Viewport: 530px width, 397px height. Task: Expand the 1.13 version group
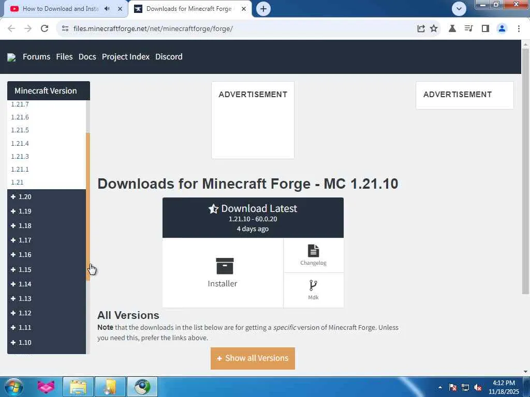pos(46,299)
